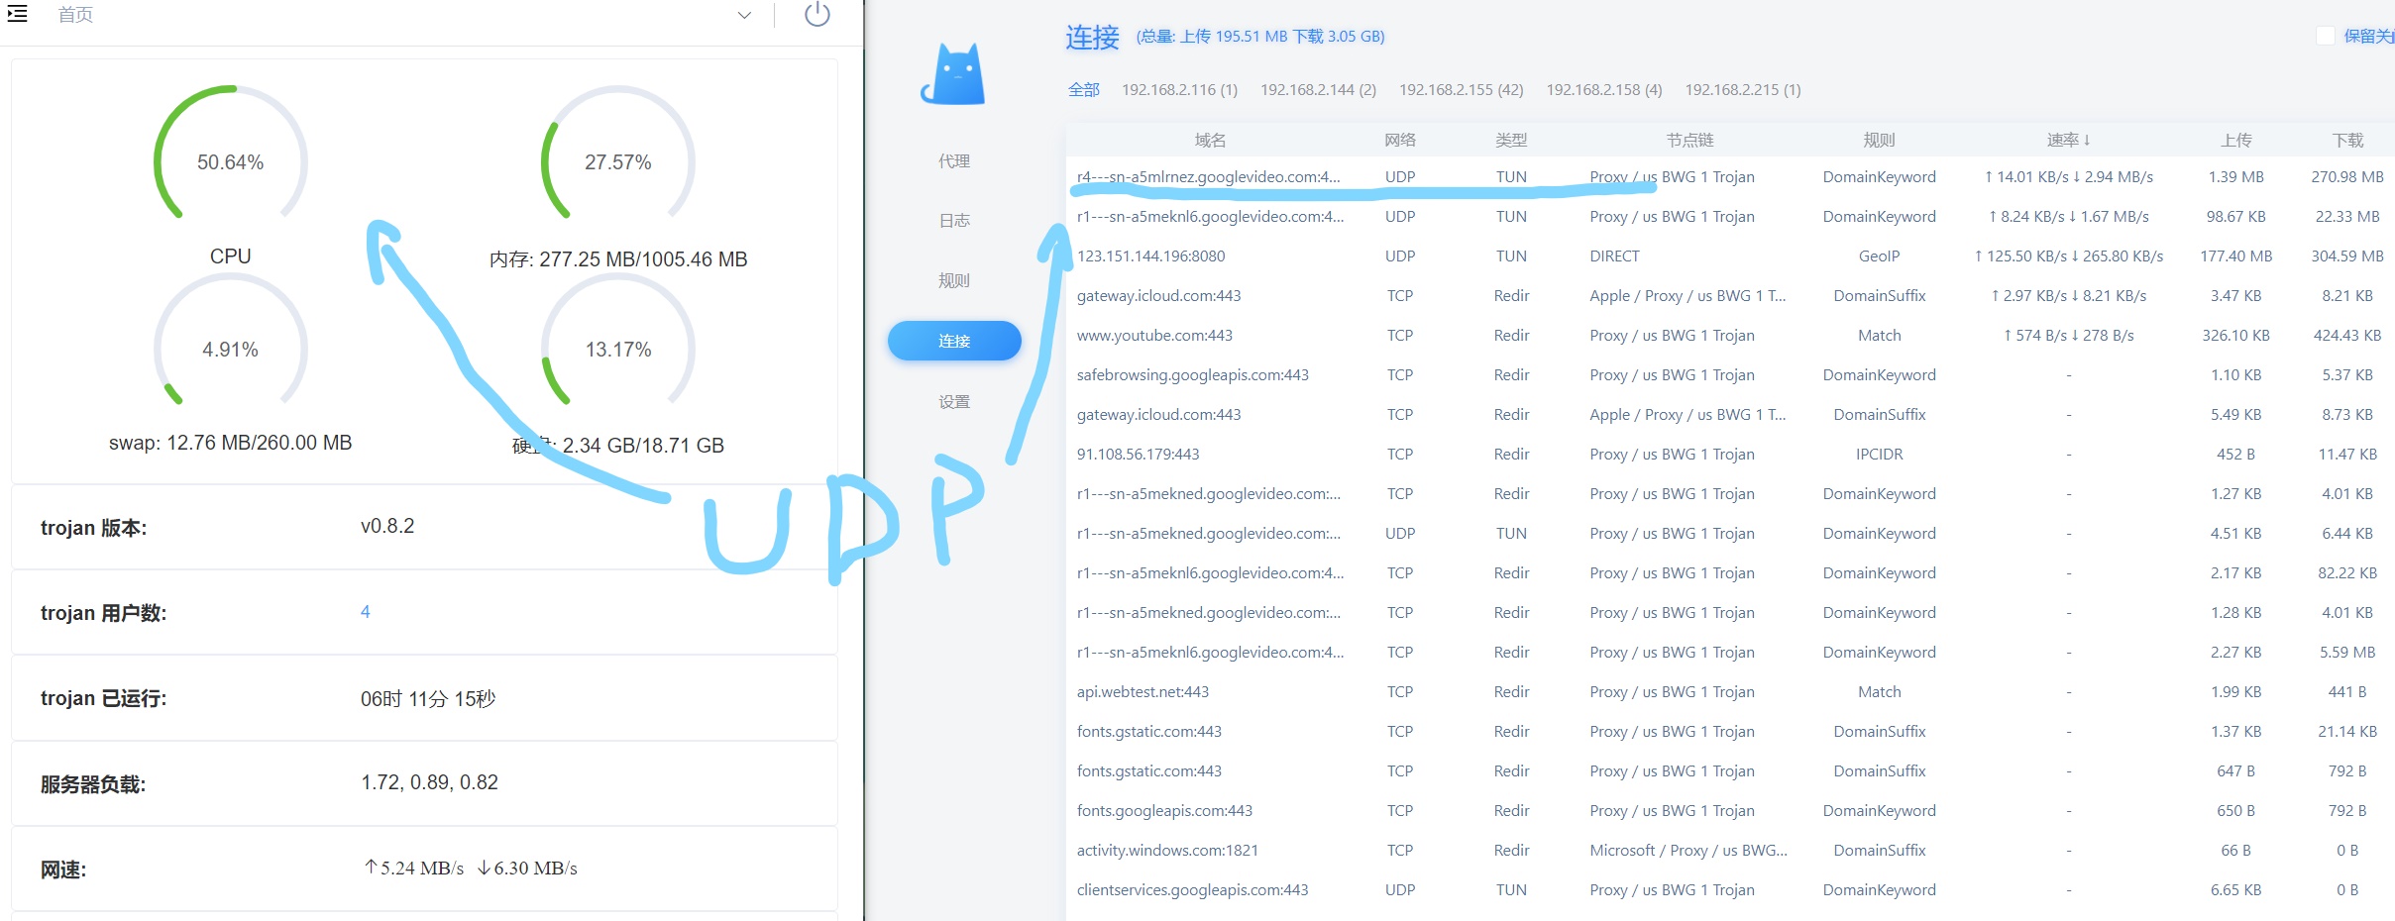Open the 规则 (Rules) sidebar page
This screenshot has width=2395, height=921.
[953, 280]
